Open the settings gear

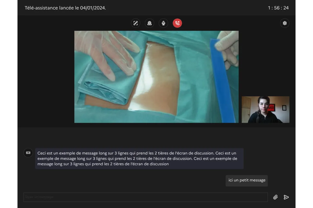tap(285, 23)
